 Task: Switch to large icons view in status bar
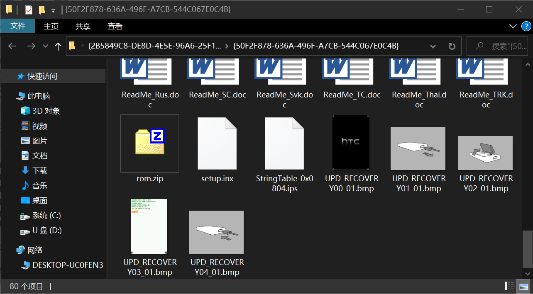click(x=523, y=286)
